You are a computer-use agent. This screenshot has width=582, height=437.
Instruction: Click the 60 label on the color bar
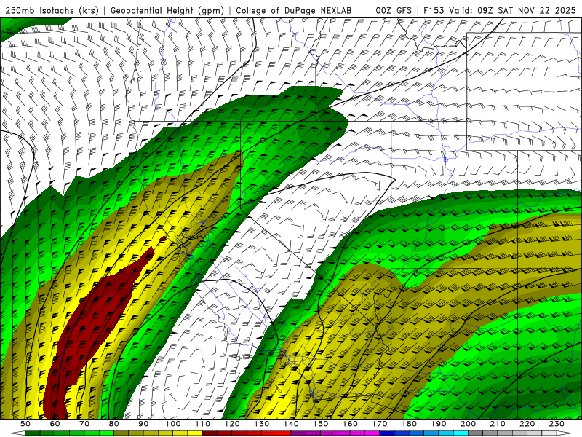pos(55,424)
